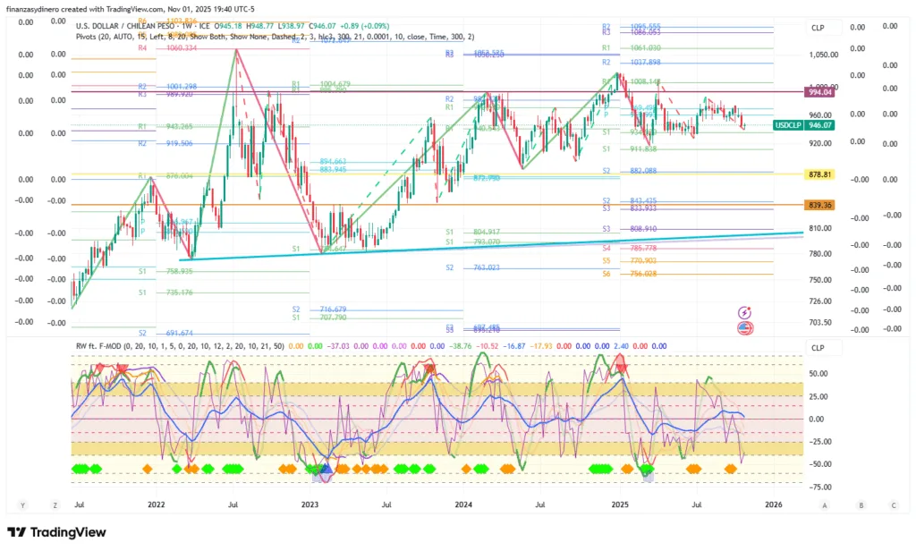
Task: Click the USDCLP 946.07 price label
Action: (805, 126)
